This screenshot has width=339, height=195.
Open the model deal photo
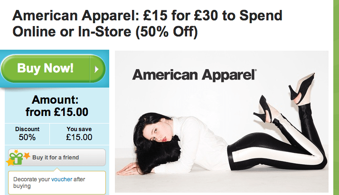click(222, 122)
